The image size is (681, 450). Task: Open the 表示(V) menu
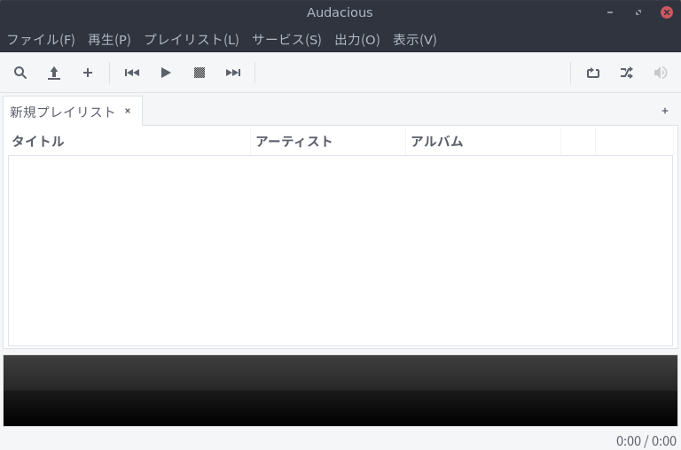coord(415,40)
